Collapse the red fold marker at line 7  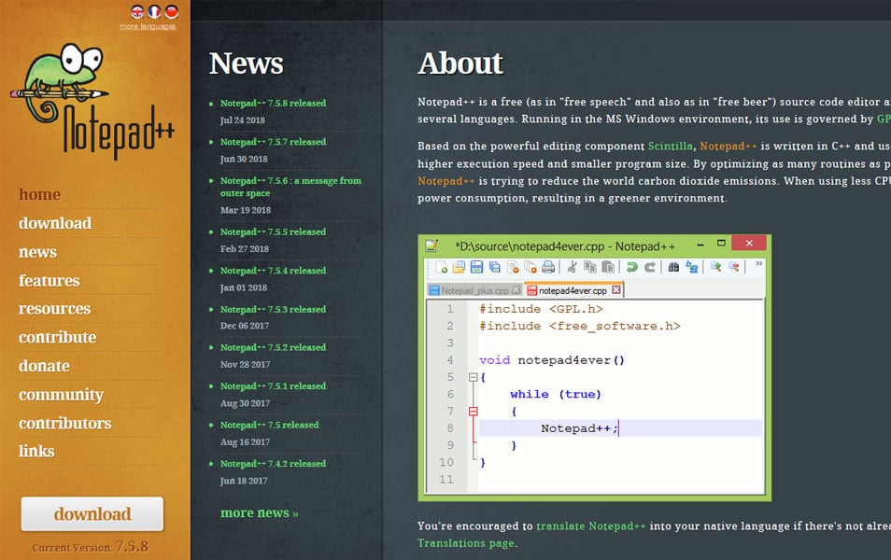[473, 412]
